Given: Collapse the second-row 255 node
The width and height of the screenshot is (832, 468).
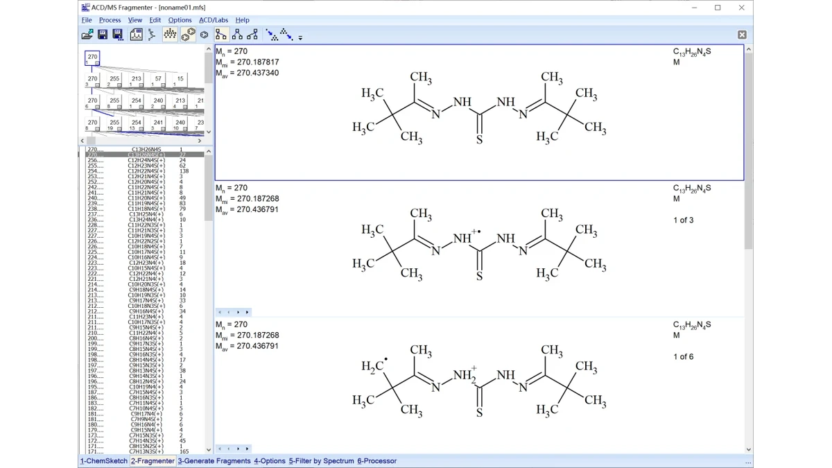Looking at the screenshot, I should click(x=119, y=85).
